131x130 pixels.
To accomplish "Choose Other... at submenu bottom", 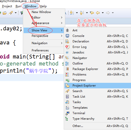I will pyautogui.click(x=98, y=126).
